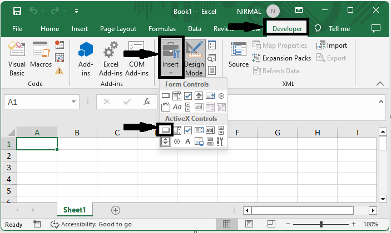The width and height of the screenshot is (391, 233).
Task: Insert a Form Controls Scroll Bar
Action: coord(187,107)
